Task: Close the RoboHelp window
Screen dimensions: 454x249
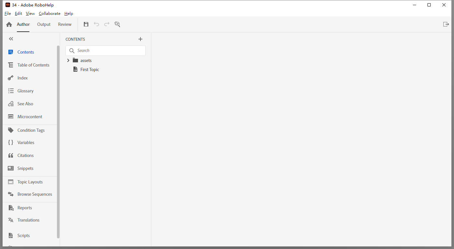Action: (444, 5)
